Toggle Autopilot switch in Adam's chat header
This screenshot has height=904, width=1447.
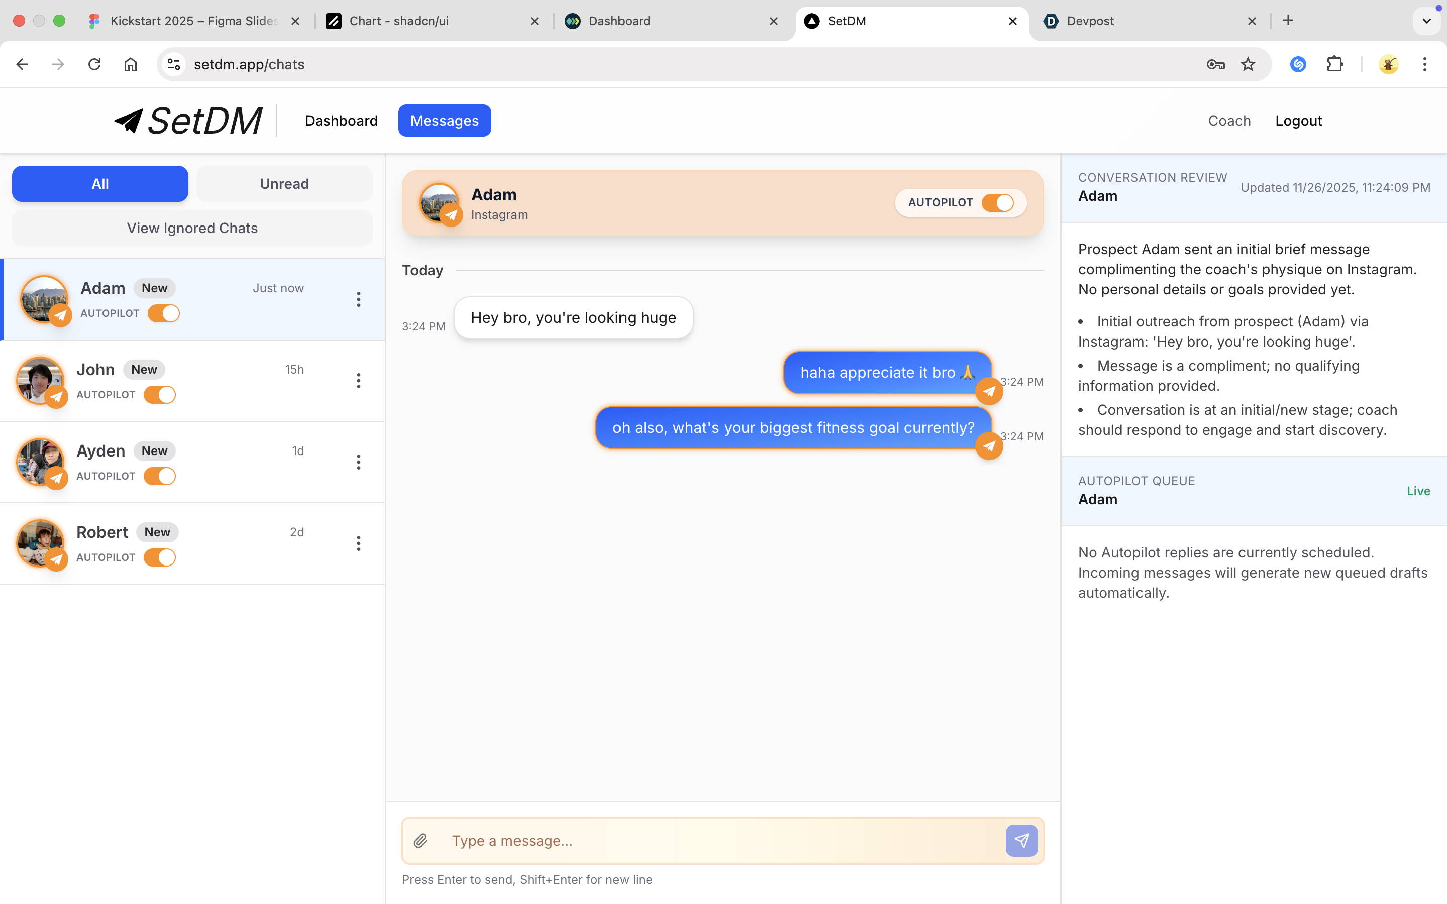(998, 203)
